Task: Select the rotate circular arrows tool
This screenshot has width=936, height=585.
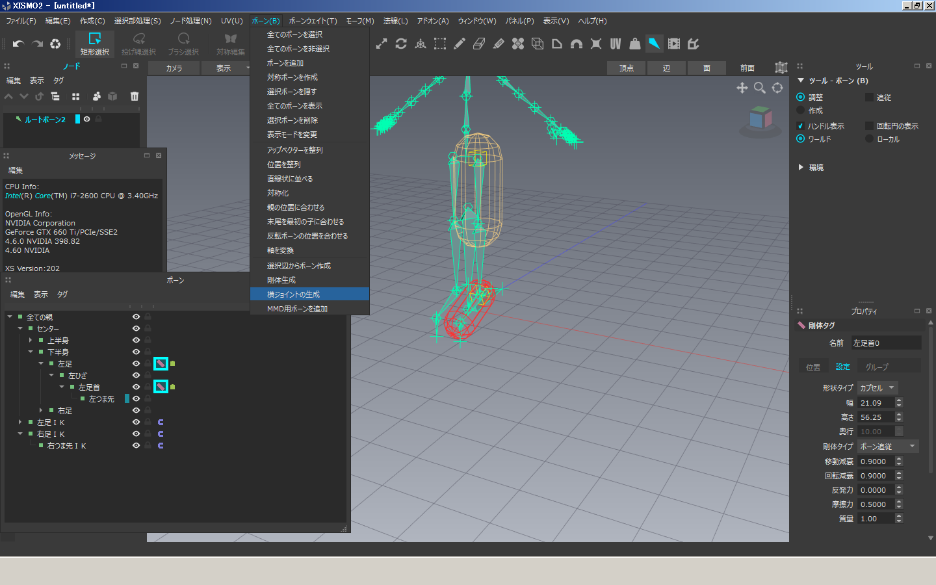Action: click(401, 44)
